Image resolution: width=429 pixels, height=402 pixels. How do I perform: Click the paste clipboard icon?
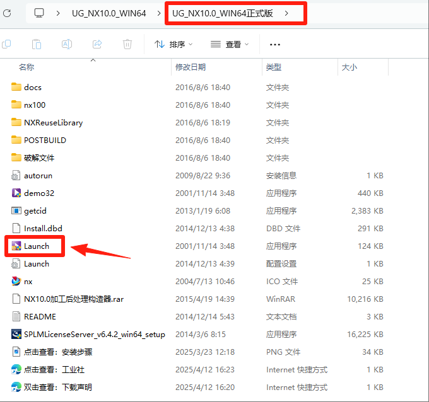37,44
